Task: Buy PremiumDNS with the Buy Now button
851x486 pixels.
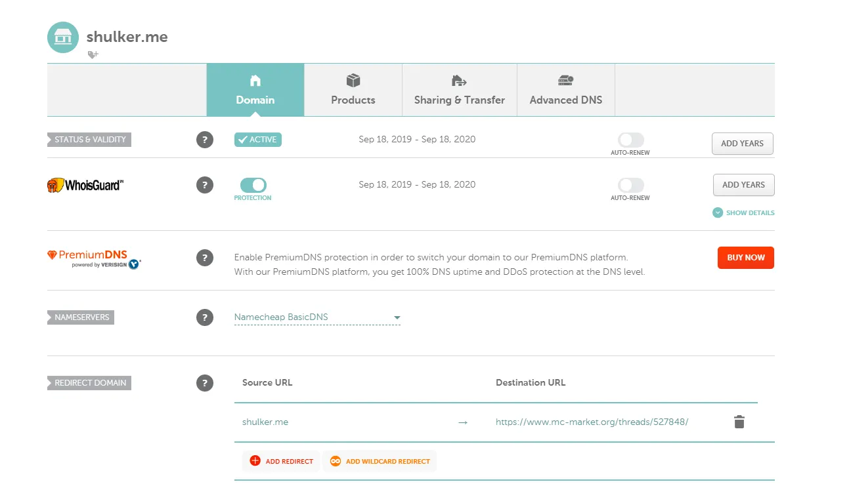Action: [x=746, y=258]
